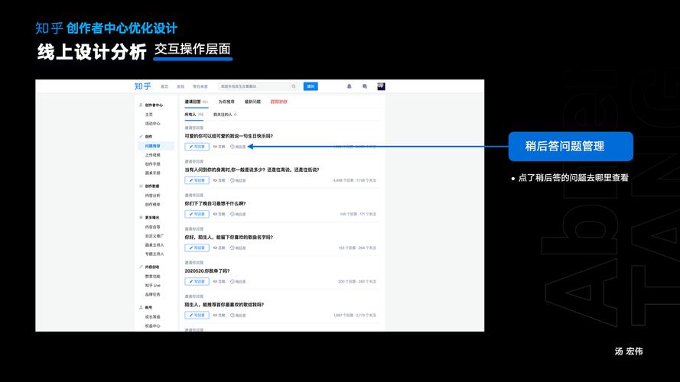Viewport: 680px width, 382px height.
Task: Click the search magnifier icon
Action: (294, 86)
